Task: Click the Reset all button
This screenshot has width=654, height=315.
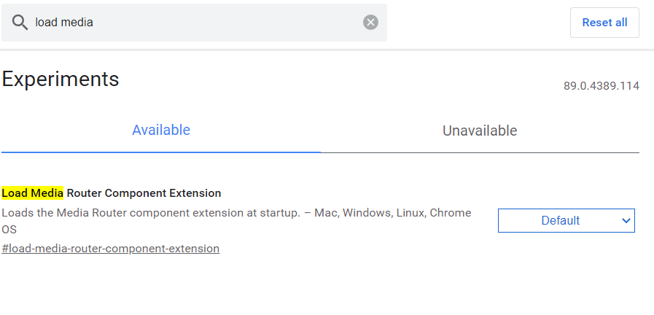Action: [x=604, y=23]
